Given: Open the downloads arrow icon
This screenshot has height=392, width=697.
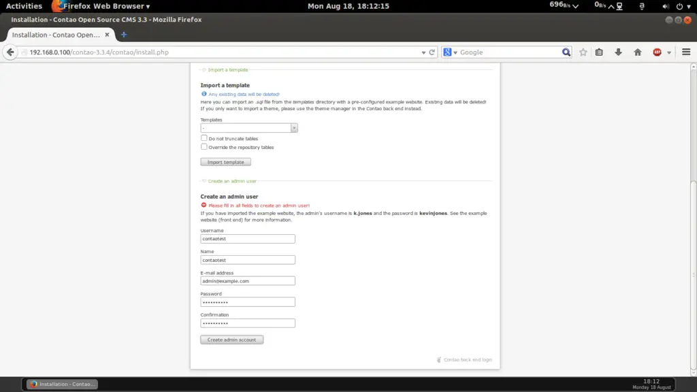Looking at the screenshot, I should coord(618,52).
